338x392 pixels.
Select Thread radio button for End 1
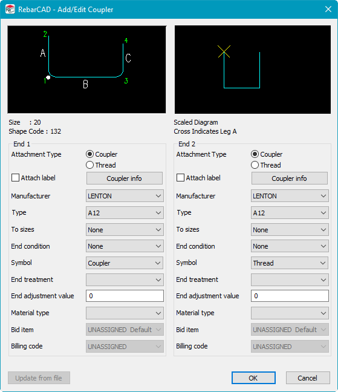(x=89, y=165)
